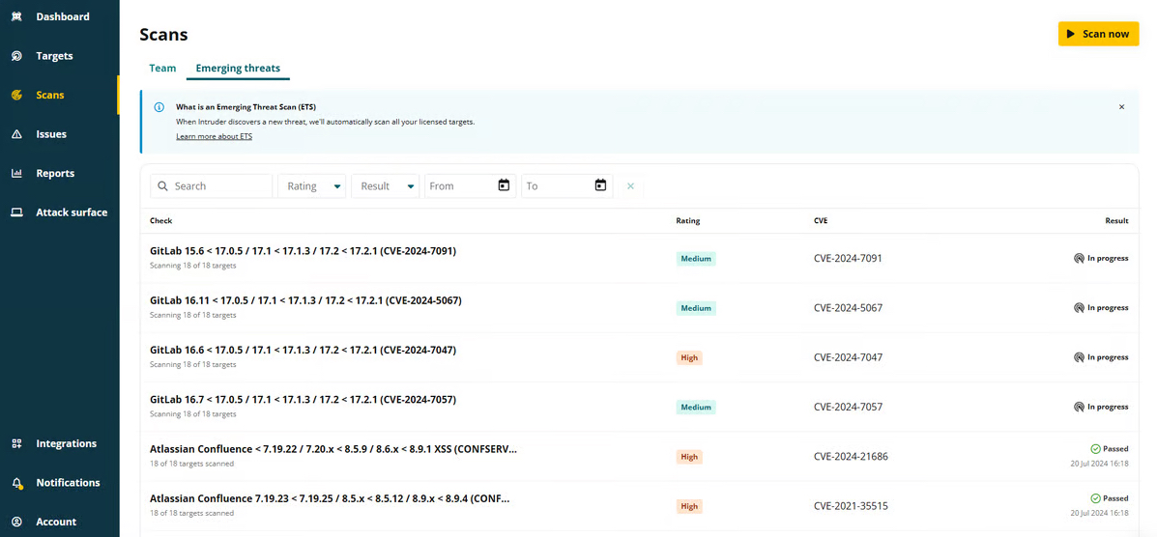Open the GitLab 15.6 CVE-2024-7091 check

click(x=304, y=251)
